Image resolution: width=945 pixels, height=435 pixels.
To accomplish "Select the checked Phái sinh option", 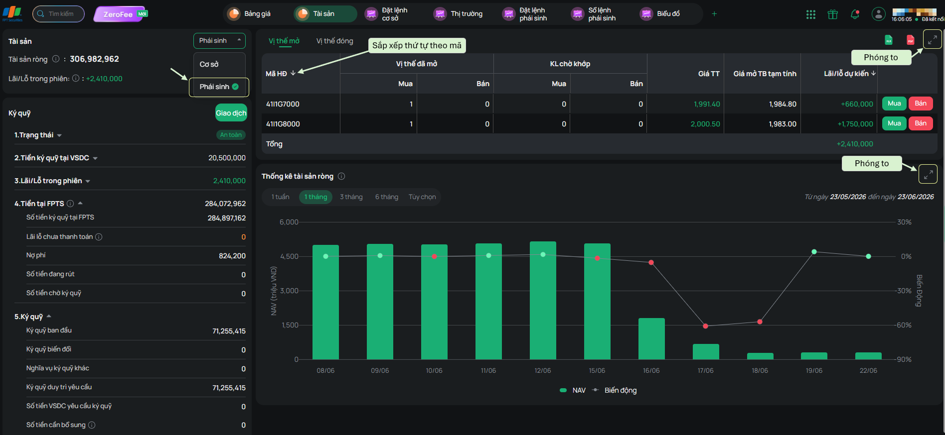I will (x=219, y=87).
